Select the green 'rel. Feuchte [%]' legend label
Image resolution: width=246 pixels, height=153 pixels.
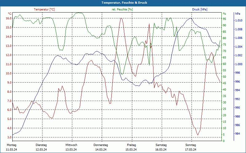[122, 9]
